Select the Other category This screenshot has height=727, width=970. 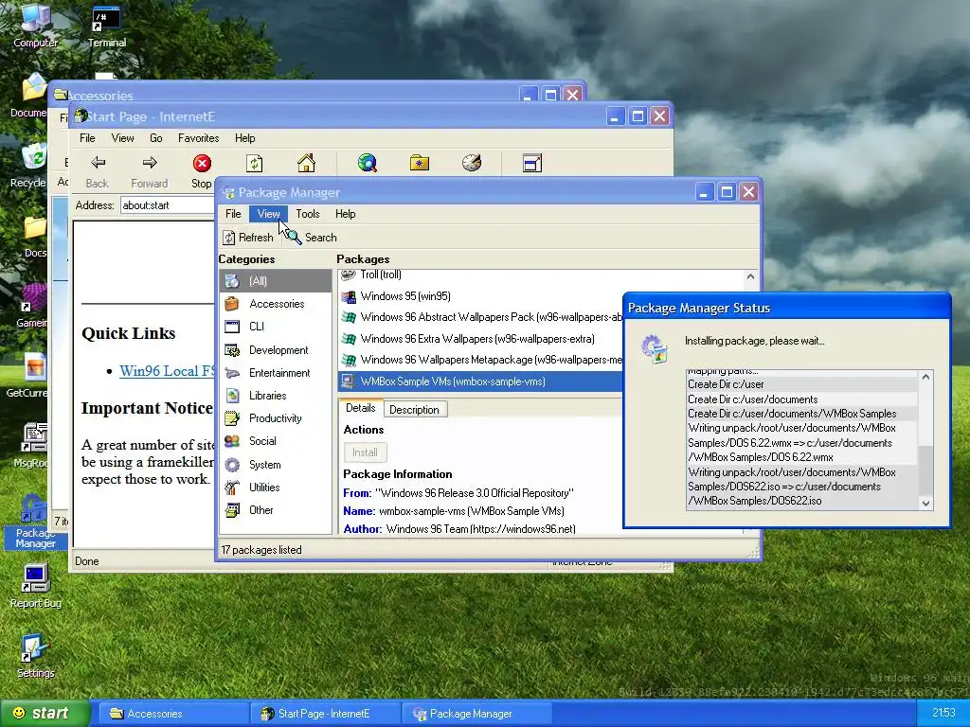276,510
